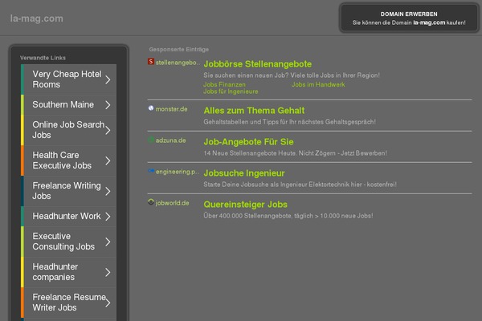Click chevron next to Freelance Resume Writer Jobs
Viewport: 482px width, 321px height.
[108, 303]
